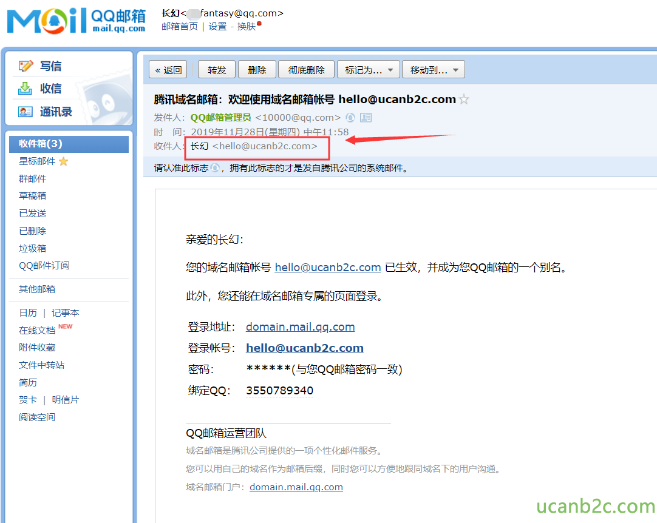Click bold 登录帐号 hello@ucanb2c.com link
Image resolution: width=657 pixels, height=523 pixels.
[x=305, y=348]
